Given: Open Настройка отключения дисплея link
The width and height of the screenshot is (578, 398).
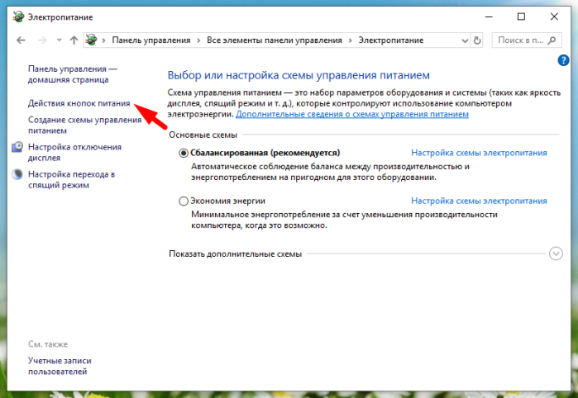Looking at the screenshot, I should point(74,153).
